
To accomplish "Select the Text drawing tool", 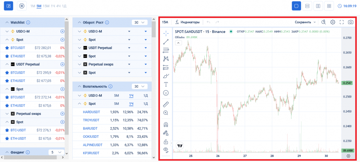I will [x=166, y=85].
